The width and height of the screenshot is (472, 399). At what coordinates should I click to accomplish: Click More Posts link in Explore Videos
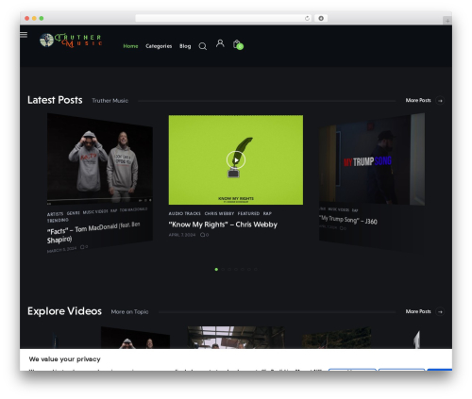point(418,311)
